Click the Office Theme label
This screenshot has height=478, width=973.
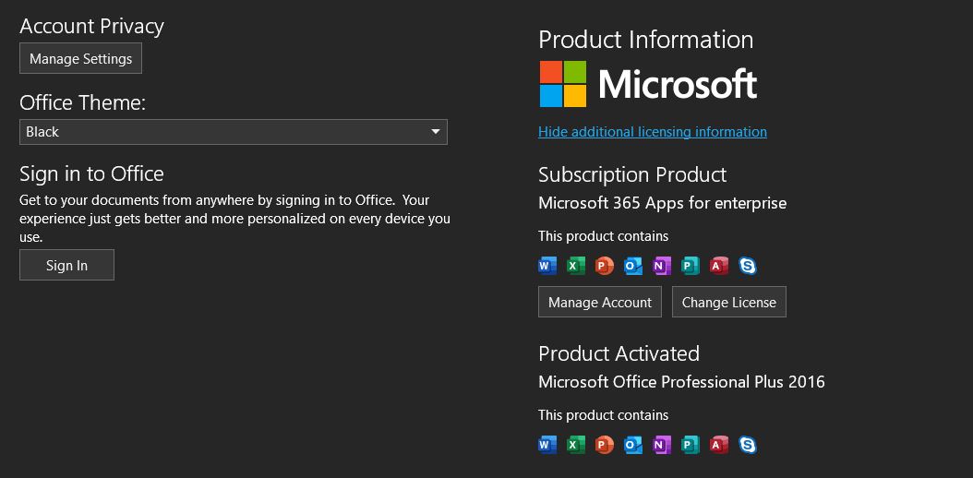click(x=82, y=102)
